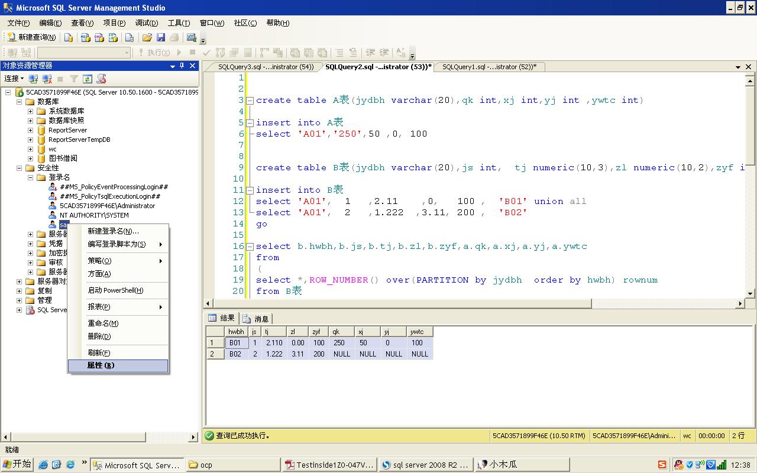Pin the Object Explorer panel with auto-hide

[182, 66]
